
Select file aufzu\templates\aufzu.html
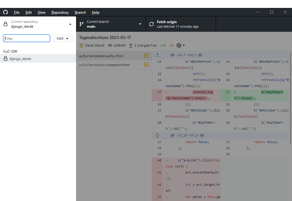click(x=114, y=56)
